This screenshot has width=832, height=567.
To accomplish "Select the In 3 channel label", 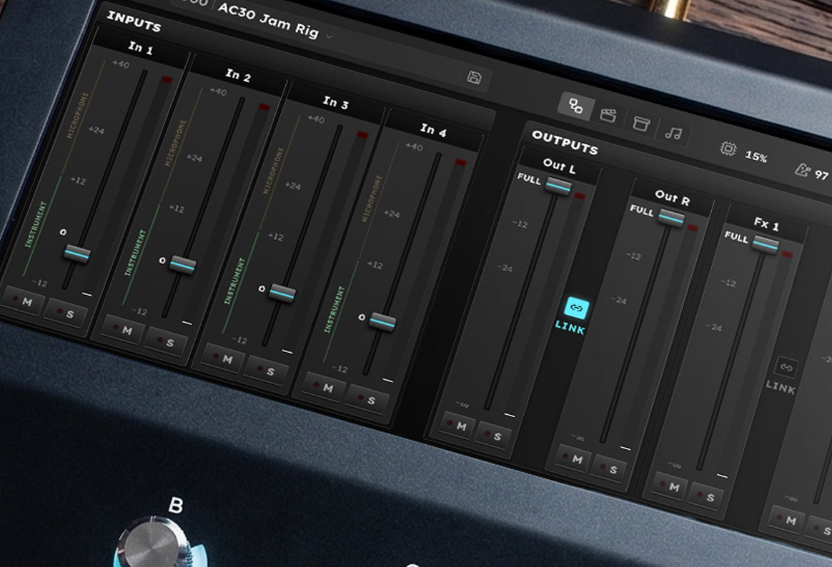I will tap(336, 102).
